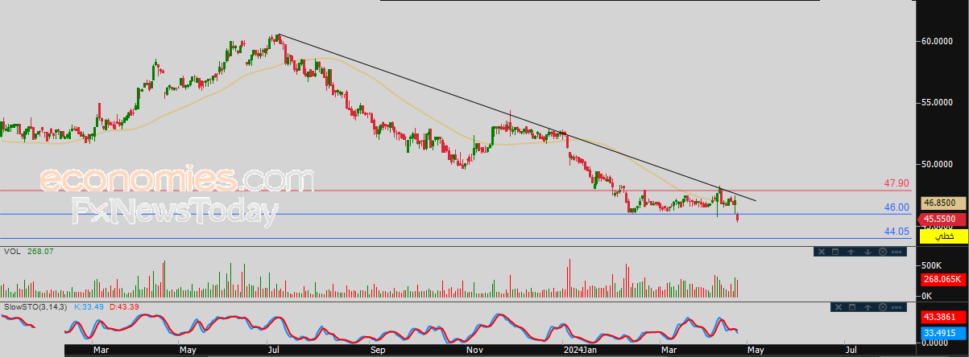Screen dimensions: 969x357
Task: Move the VOL pane down
Action: click(x=868, y=252)
